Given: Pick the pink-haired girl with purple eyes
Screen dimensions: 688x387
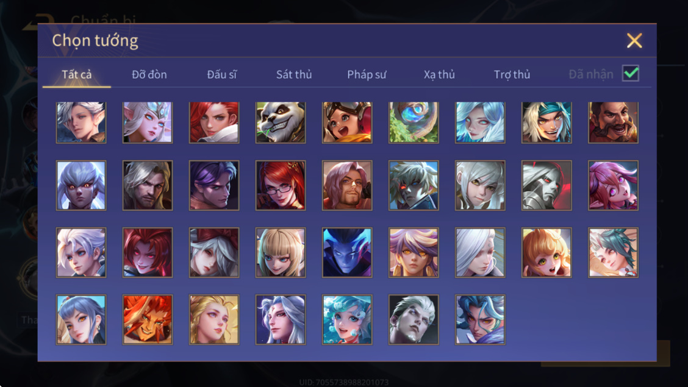Looking at the screenshot, I should click(613, 185).
